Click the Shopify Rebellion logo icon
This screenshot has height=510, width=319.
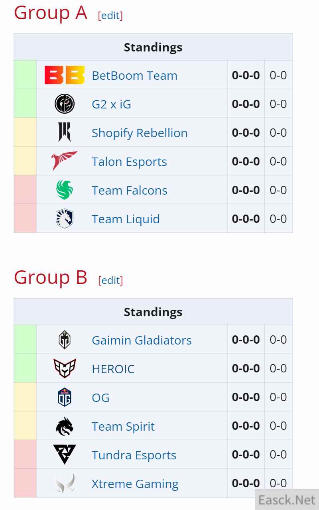tap(65, 132)
